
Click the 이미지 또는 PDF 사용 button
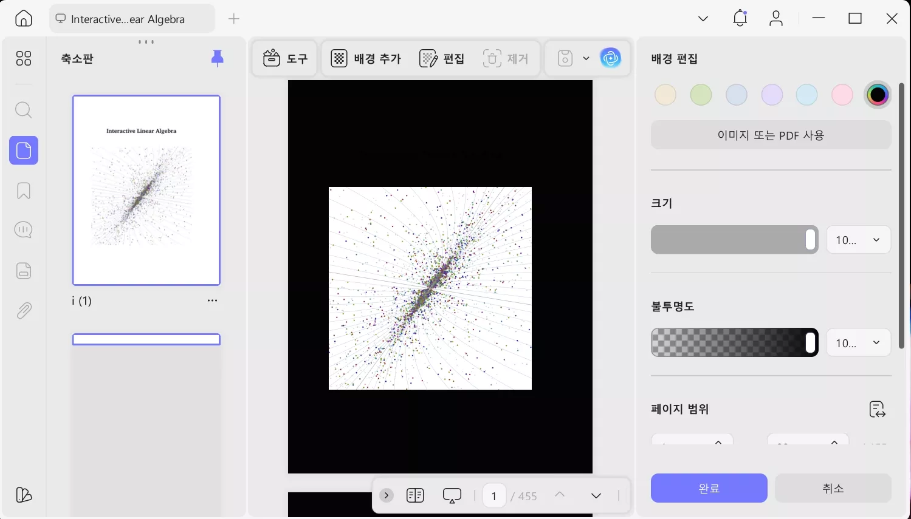[771, 135]
